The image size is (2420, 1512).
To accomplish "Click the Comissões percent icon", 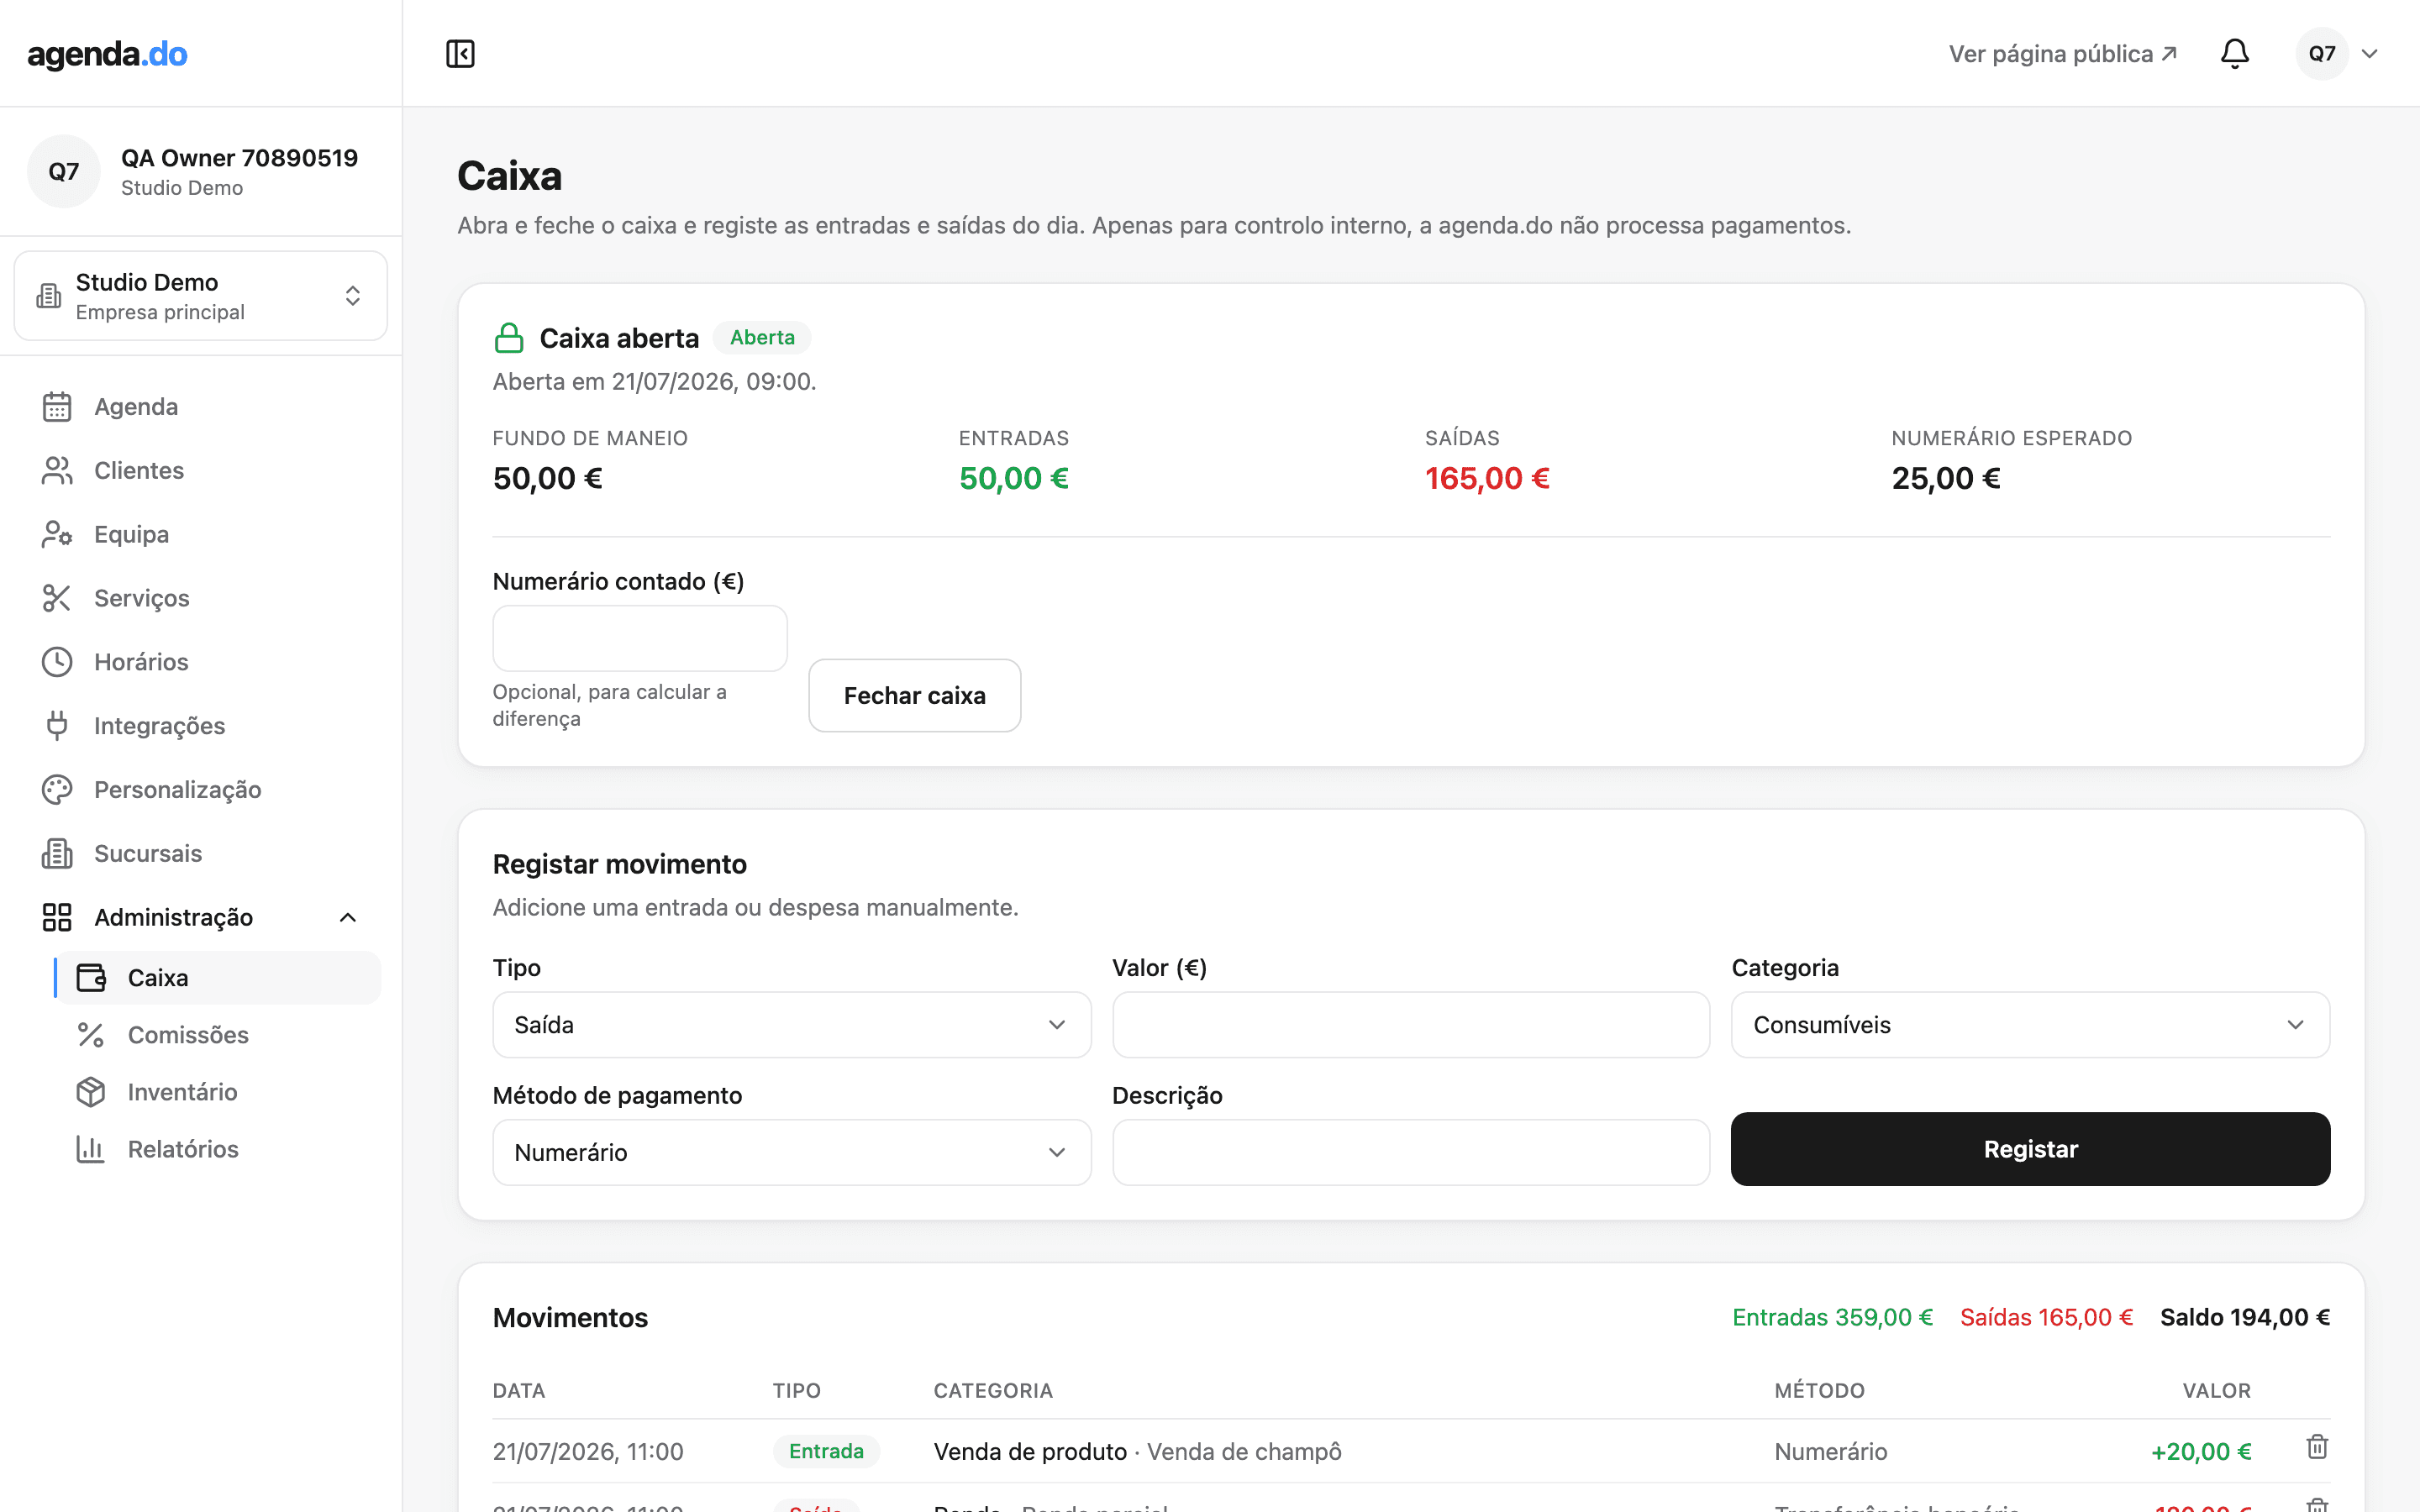I will pos(91,1035).
